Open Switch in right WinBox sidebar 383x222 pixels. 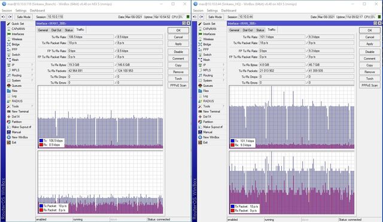205,54
